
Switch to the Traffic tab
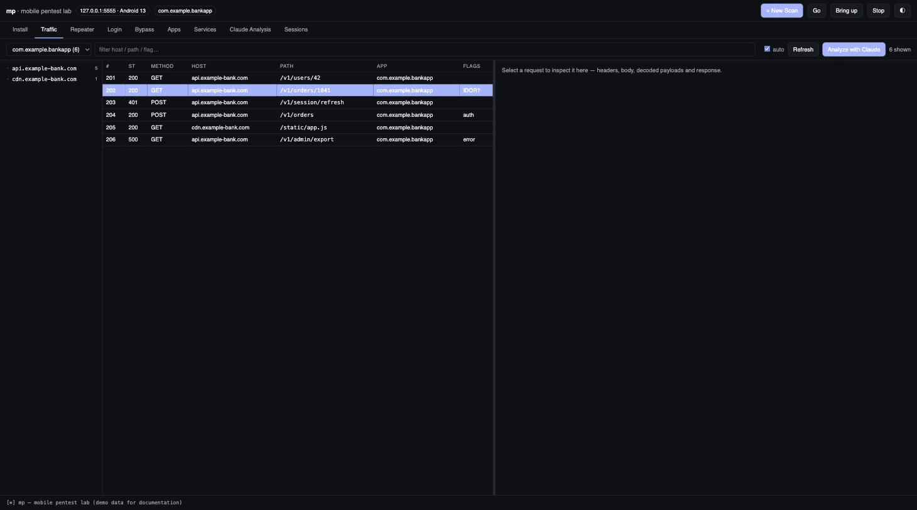49,30
